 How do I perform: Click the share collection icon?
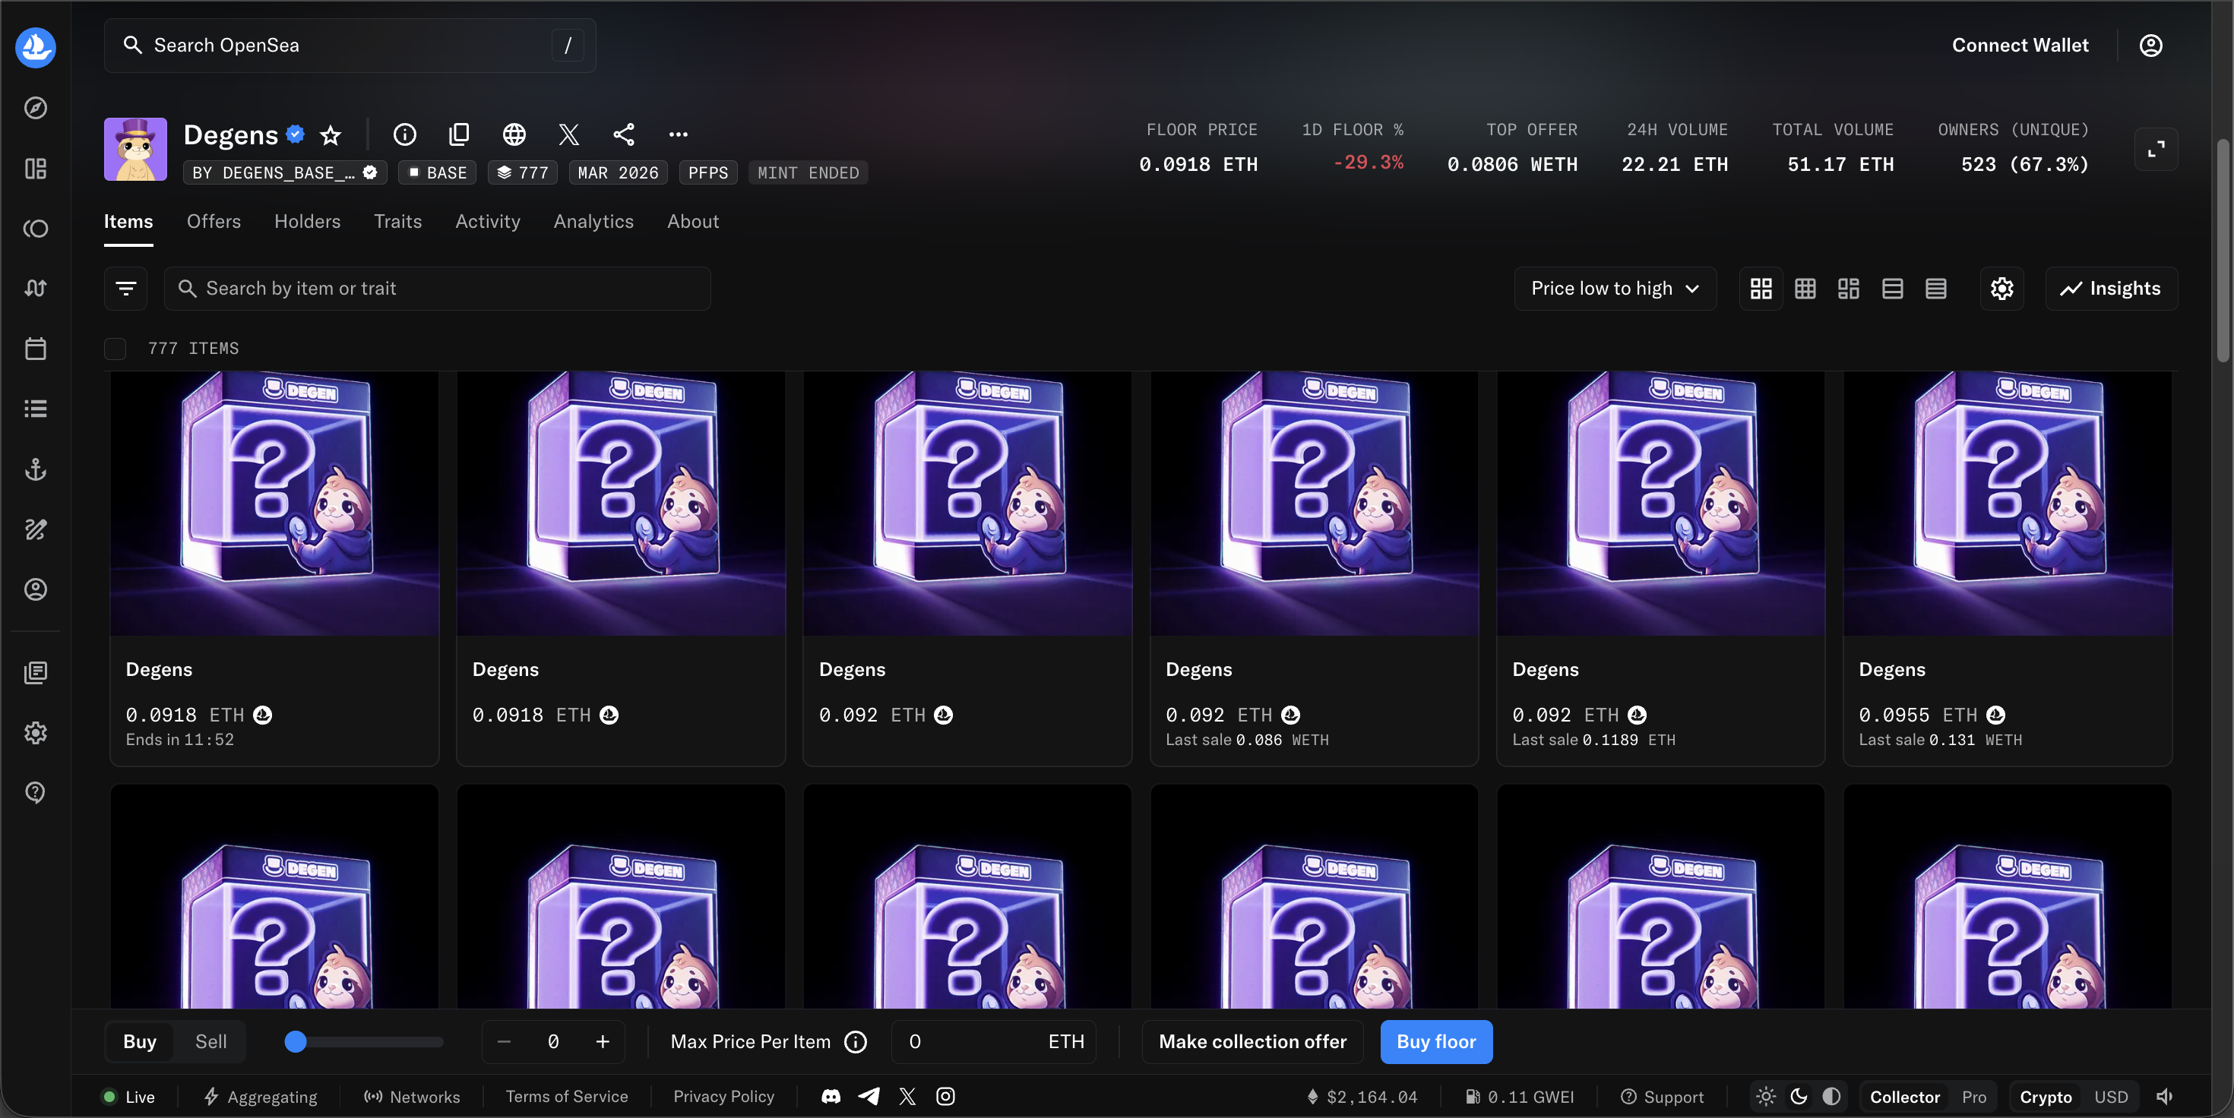click(x=624, y=134)
